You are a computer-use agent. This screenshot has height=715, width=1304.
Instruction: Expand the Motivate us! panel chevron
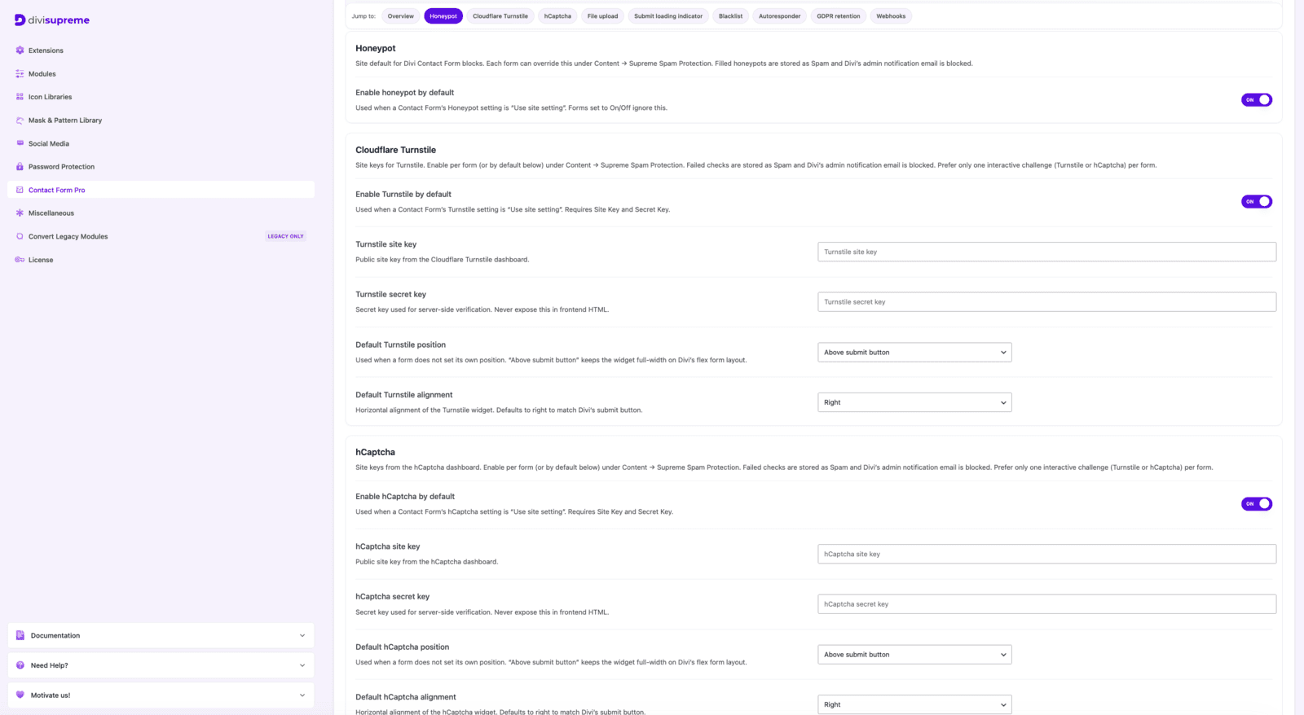302,695
